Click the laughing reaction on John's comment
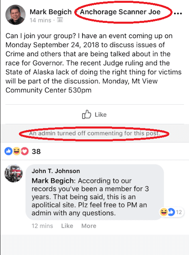Screen dimensions: 189x255 [x=164, y=212]
